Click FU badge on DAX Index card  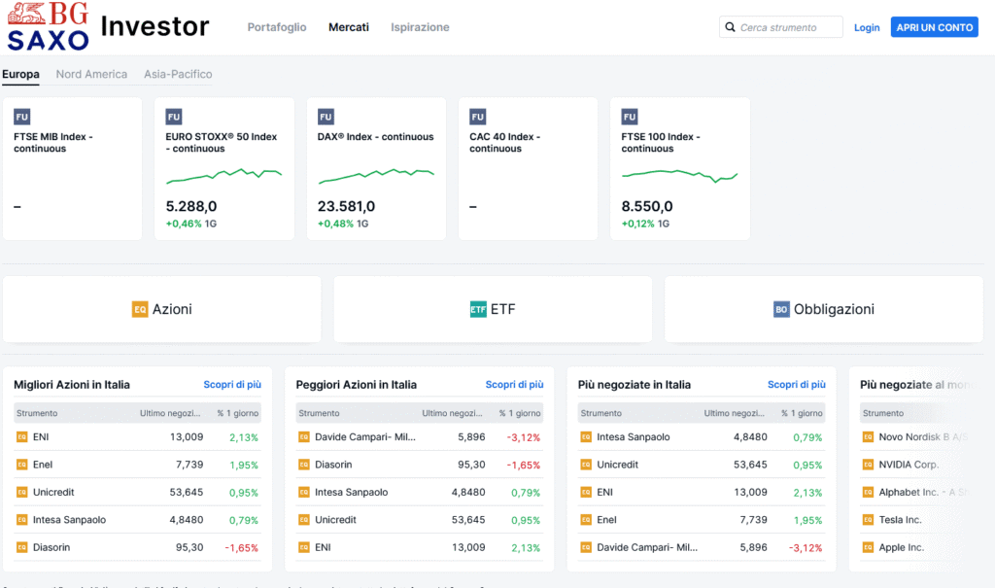click(x=326, y=117)
